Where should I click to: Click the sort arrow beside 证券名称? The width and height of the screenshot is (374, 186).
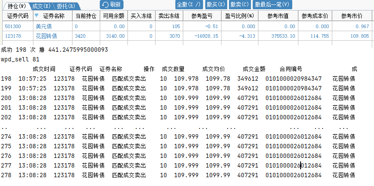click(36, 15)
